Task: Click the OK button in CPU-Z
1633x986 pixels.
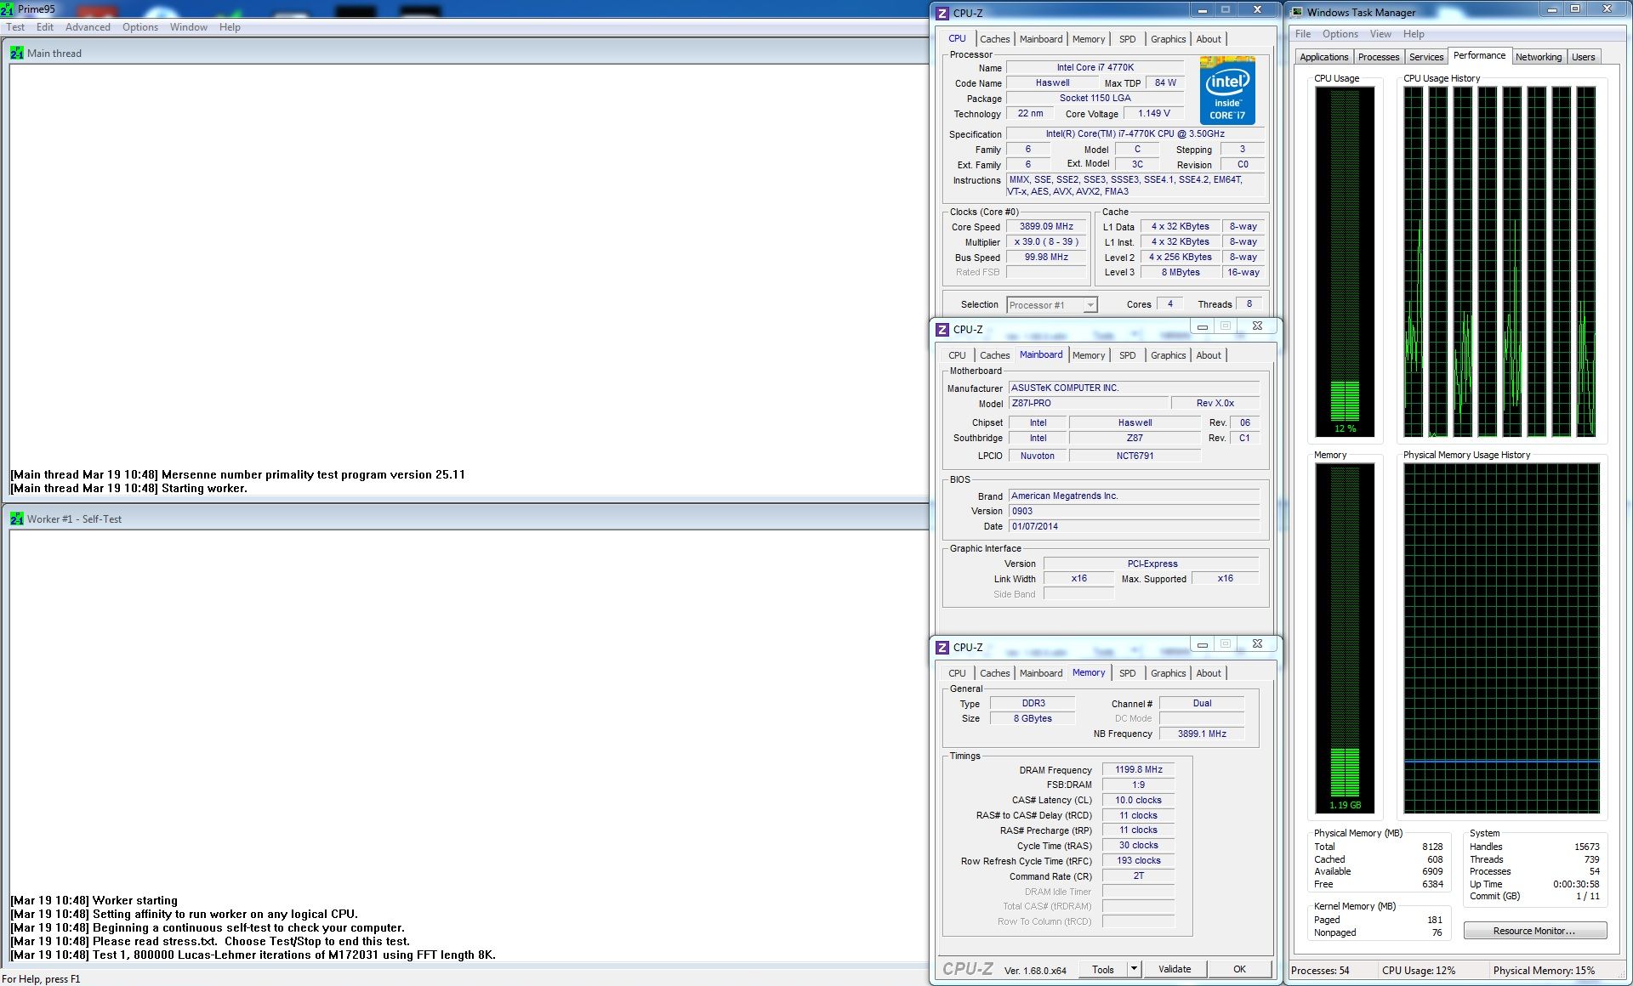Action: [1239, 969]
